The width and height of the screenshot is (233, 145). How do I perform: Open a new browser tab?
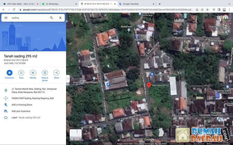pyautogui.click(x=160, y=4)
